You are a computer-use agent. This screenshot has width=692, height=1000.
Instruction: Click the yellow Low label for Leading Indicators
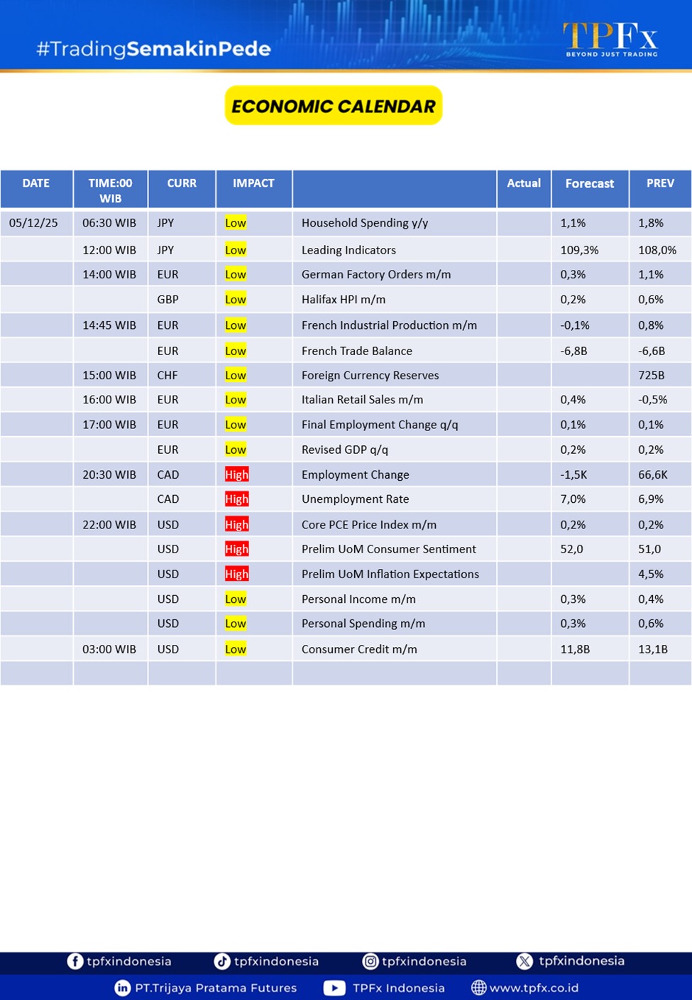[x=235, y=250]
